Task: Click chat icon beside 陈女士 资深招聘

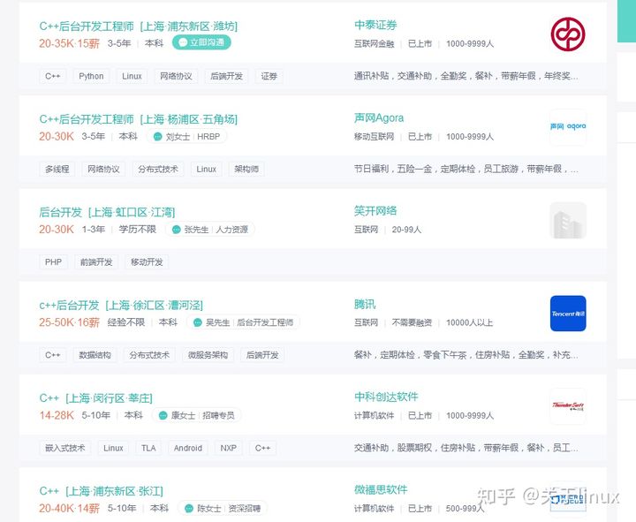Action: point(189,508)
